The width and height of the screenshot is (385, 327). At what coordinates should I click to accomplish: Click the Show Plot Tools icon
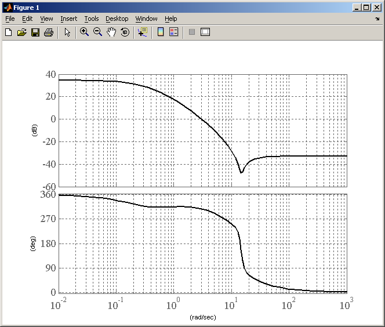tap(205, 32)
